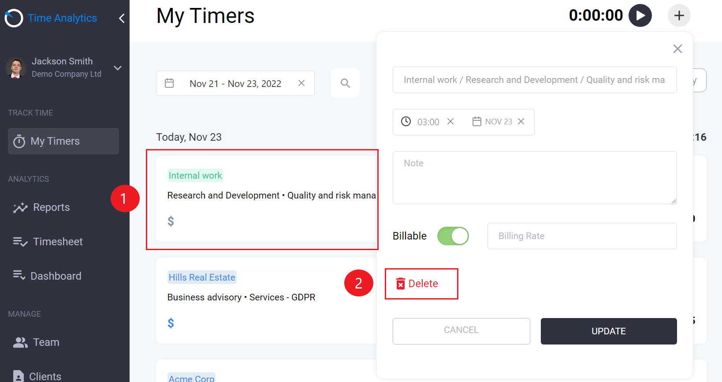Save changes with the UPDATE button

pyautogui.click(x=609, y=331)
